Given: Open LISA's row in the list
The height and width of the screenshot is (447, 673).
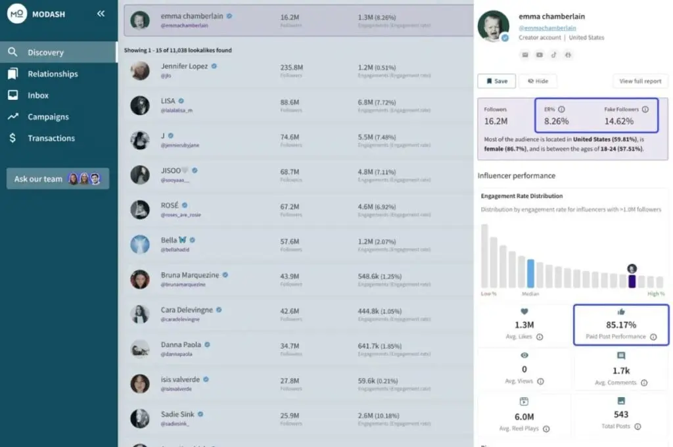Looking at the screenshot, I should (x=299, y=106).
